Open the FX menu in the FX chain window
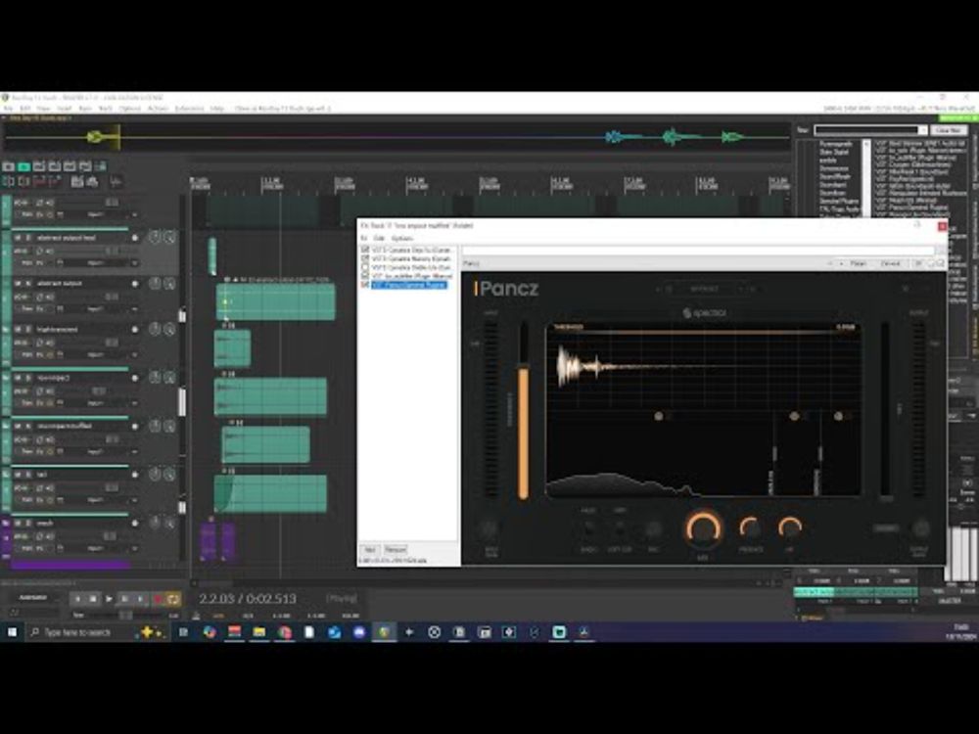The width and height of the screenshot is (979, 734). (364, 239)
